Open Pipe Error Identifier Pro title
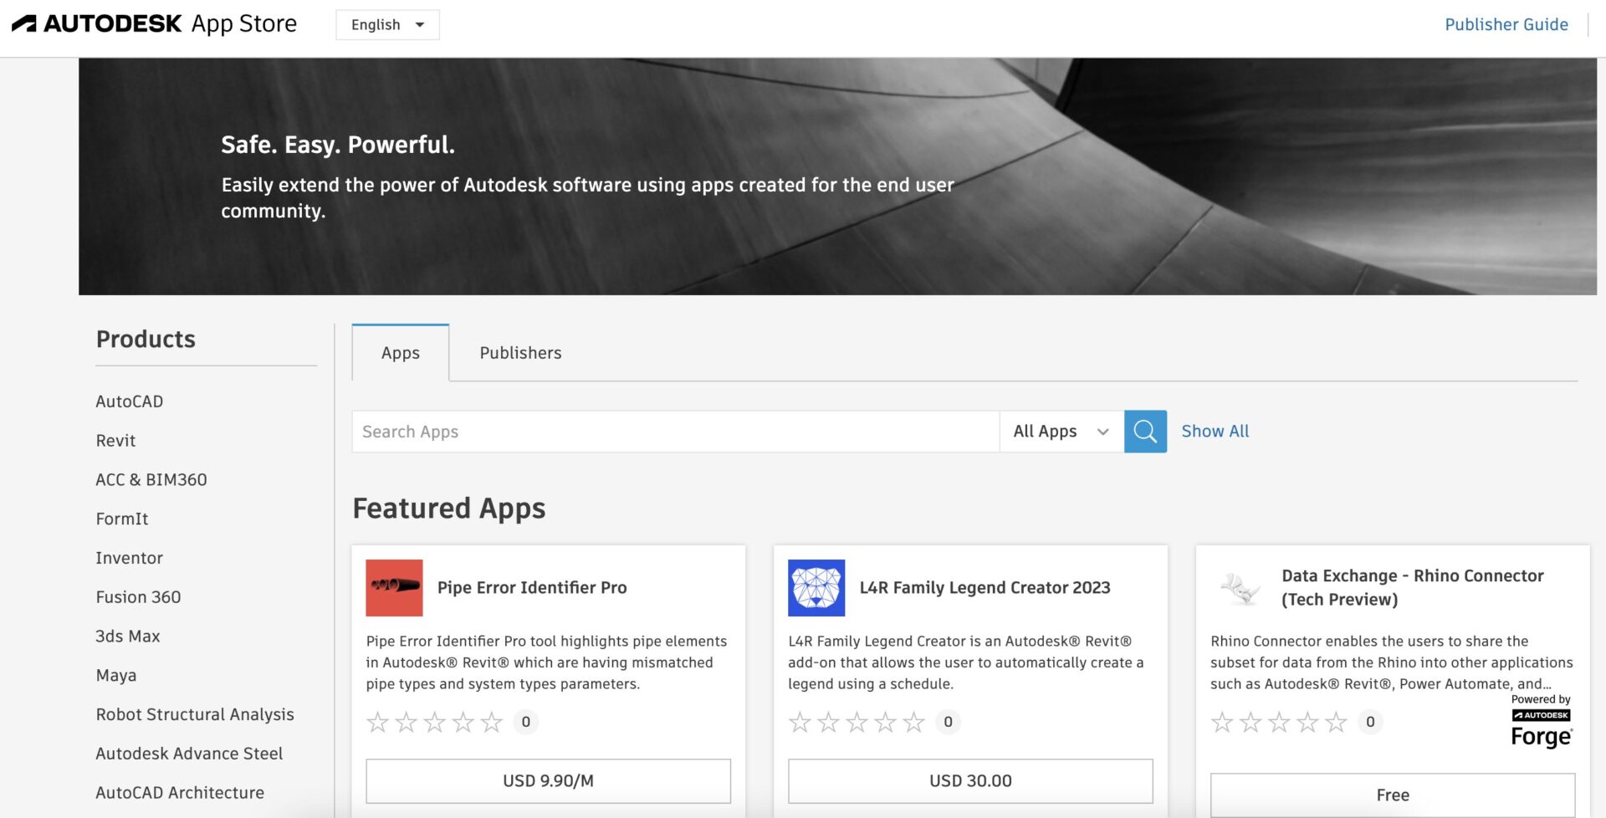The height and width of the screenshot is (818, 1606). tap(532, 588)
